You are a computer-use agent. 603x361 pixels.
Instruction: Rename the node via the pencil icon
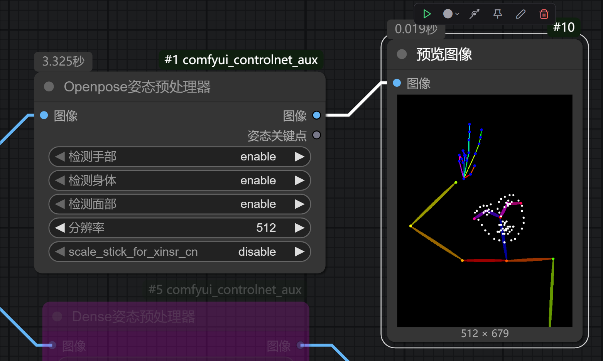[520, 14]
